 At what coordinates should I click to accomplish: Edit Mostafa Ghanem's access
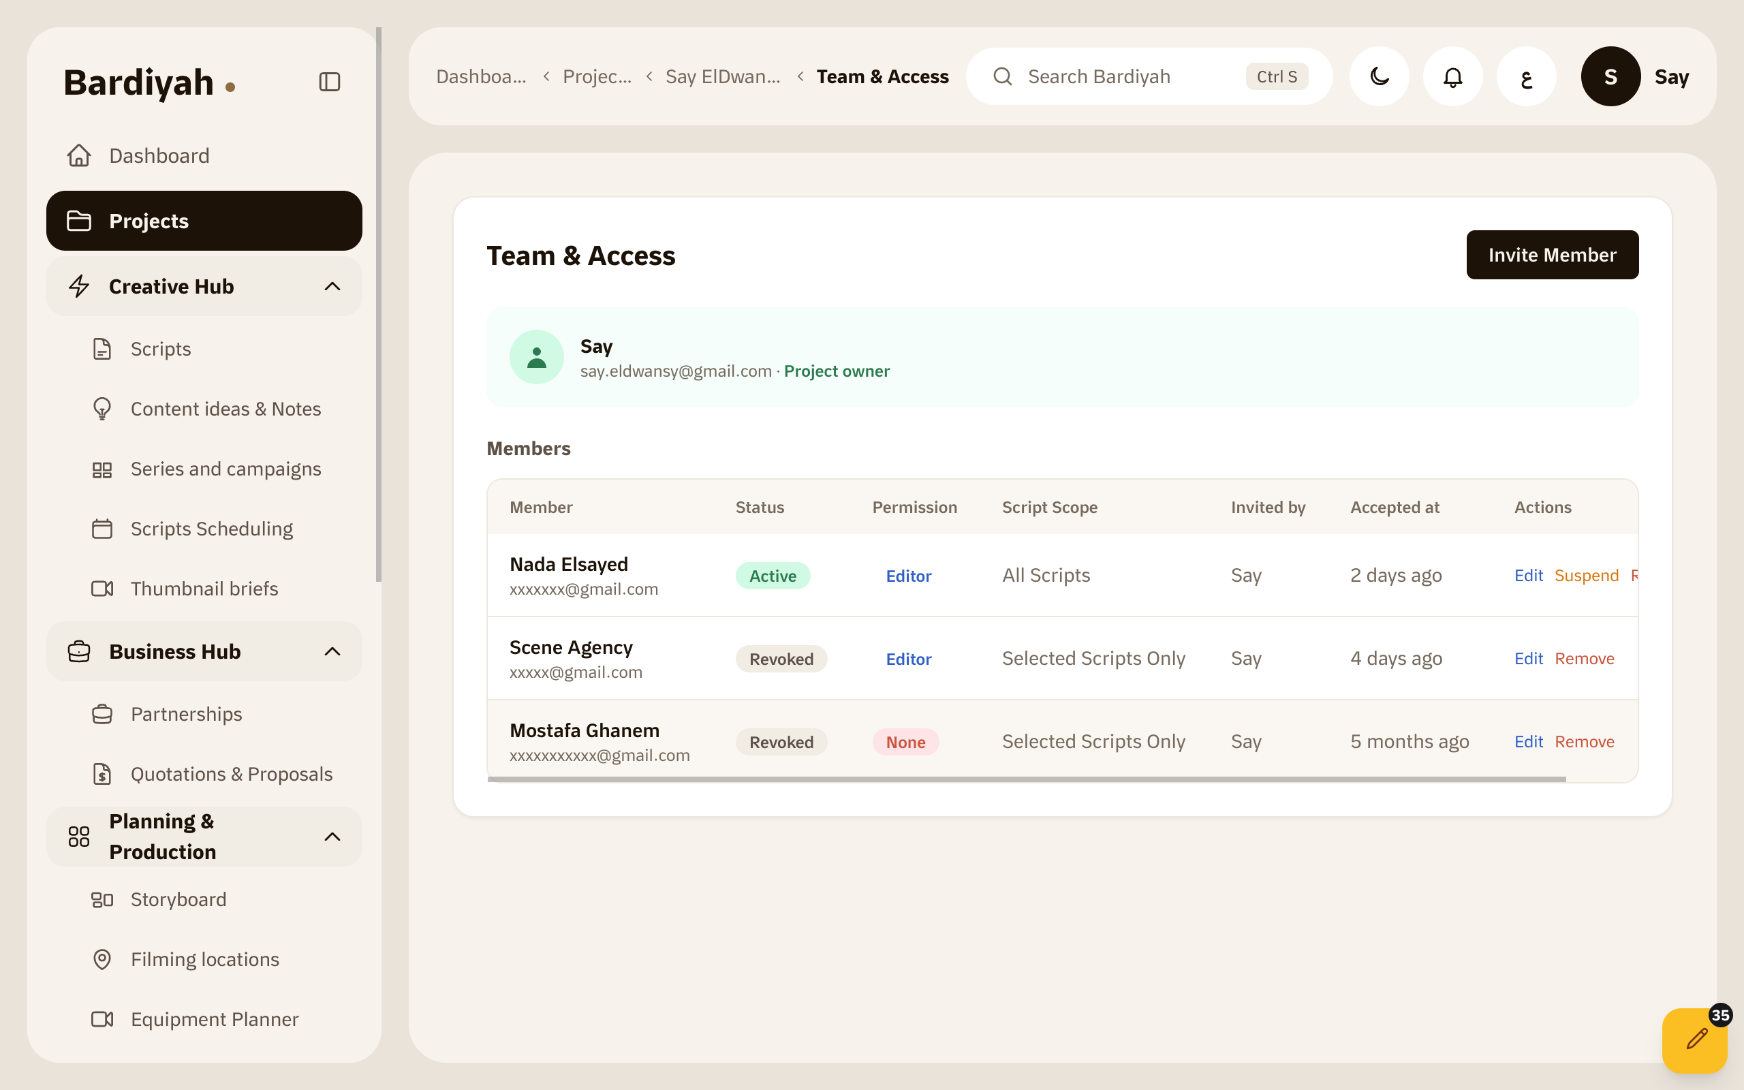click(1528, 741)
